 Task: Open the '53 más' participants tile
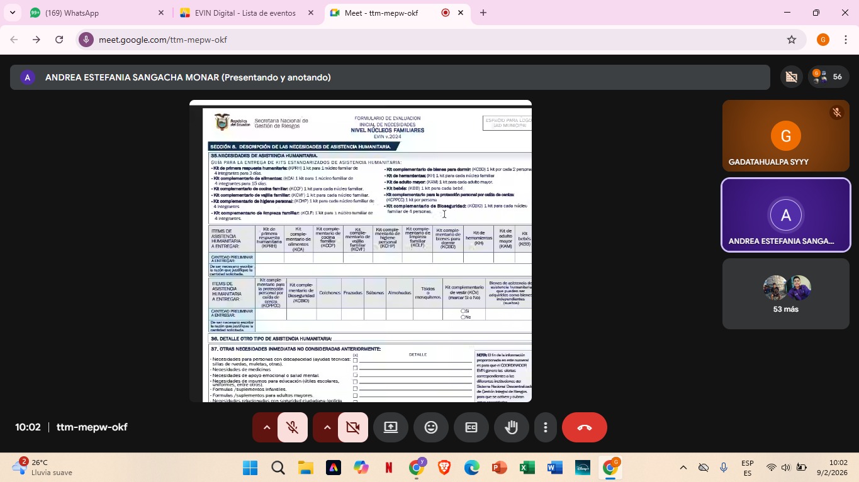point(785,293)
